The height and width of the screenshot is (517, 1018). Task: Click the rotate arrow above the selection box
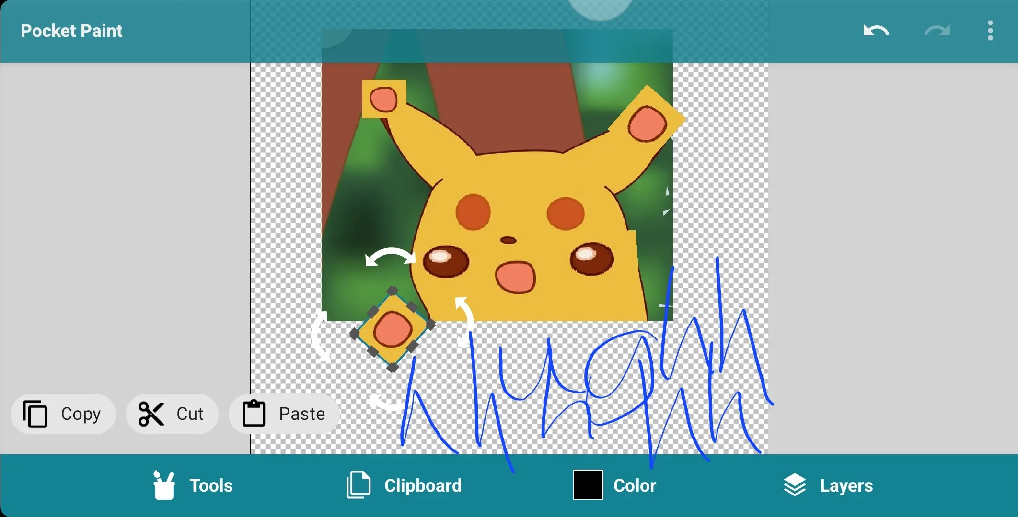(391, 257)
